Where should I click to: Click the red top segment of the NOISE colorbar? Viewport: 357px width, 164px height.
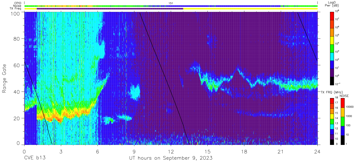[x=342, y=103]
